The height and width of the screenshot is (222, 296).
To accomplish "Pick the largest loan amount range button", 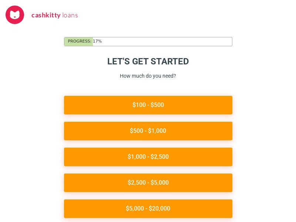I will tap(148, 209).
